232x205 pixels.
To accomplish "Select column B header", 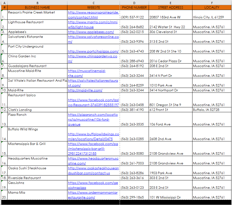I will (37, 3).
